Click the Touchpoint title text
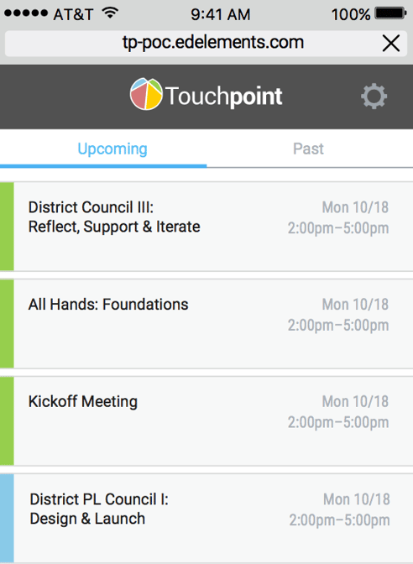The width and height of the screenshot is (413, 564). click(x=223, y=96)
